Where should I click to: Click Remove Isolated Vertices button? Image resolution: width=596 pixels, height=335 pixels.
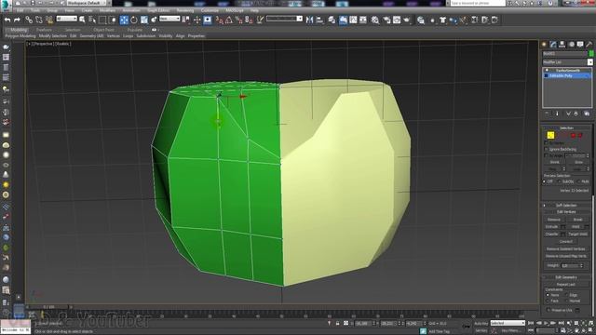(x=566, y=249)
